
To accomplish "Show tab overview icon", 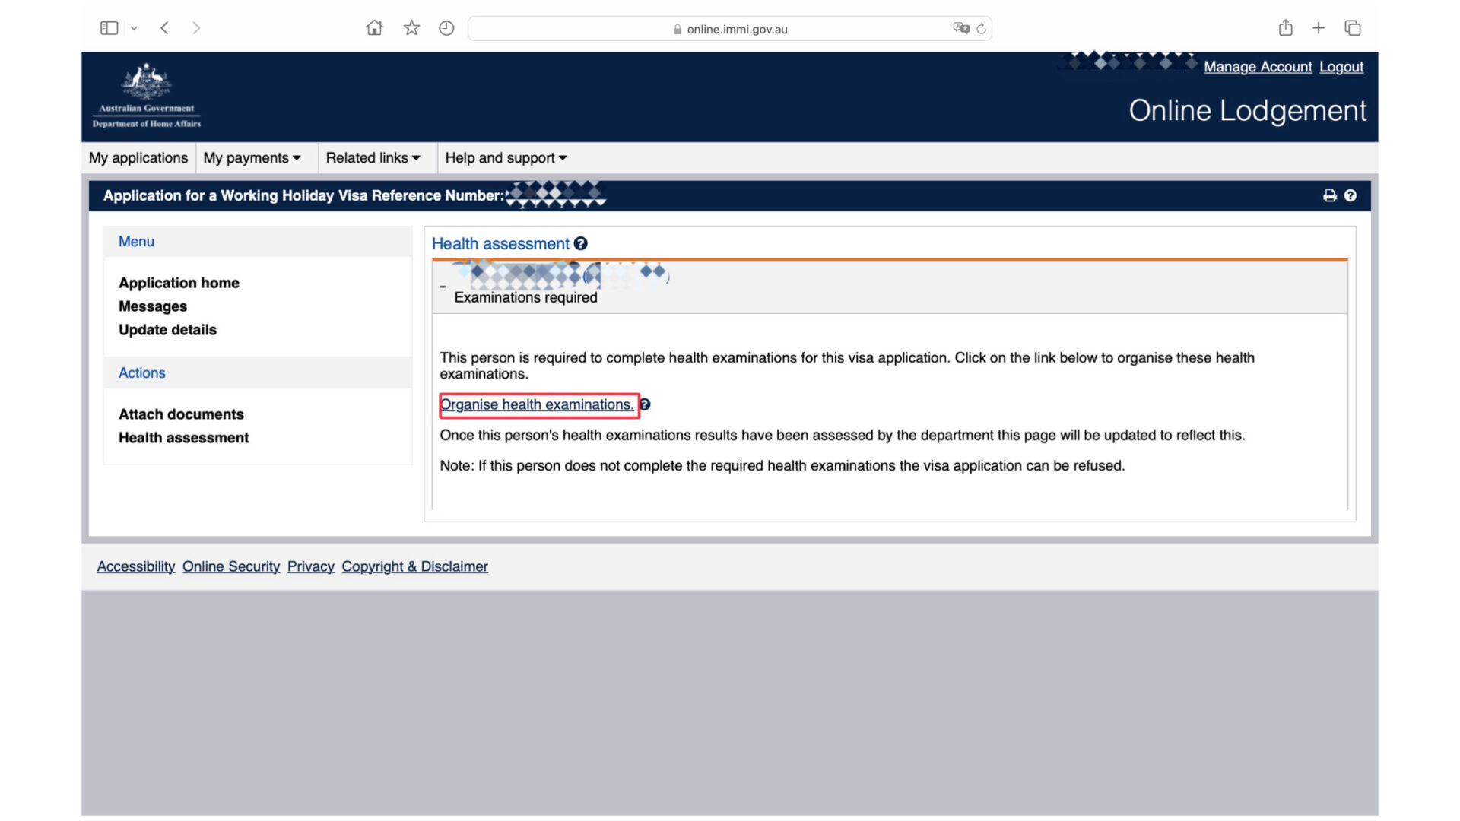I will tap(1352, 28).
